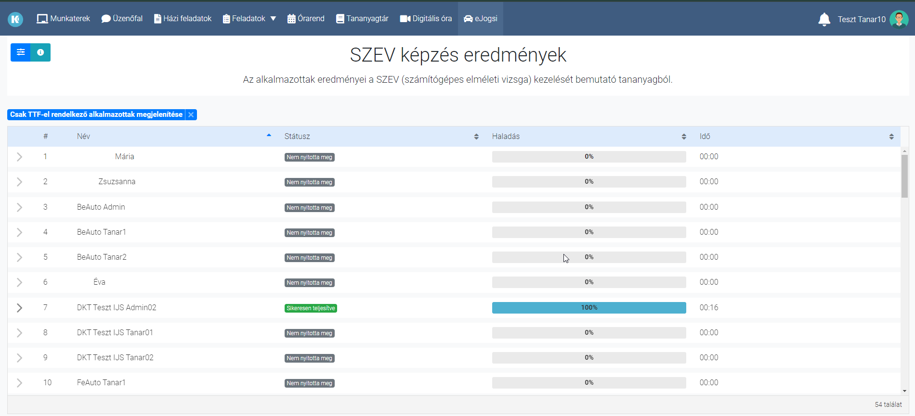Sort table by Idő column
The height and width of the screenshot is (416, 915).
[796, 136]
